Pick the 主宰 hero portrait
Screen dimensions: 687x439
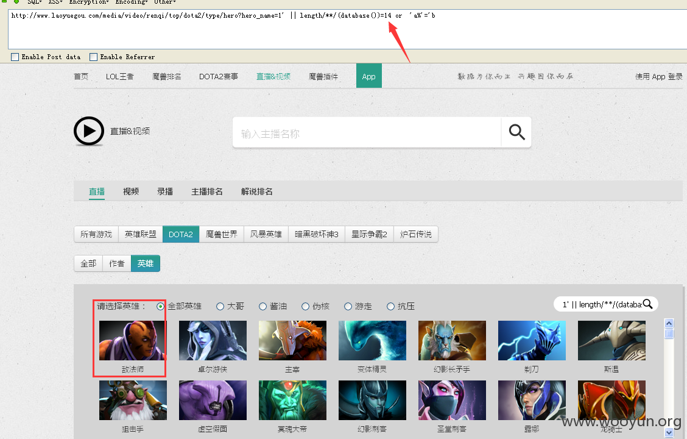coord(292,340)
